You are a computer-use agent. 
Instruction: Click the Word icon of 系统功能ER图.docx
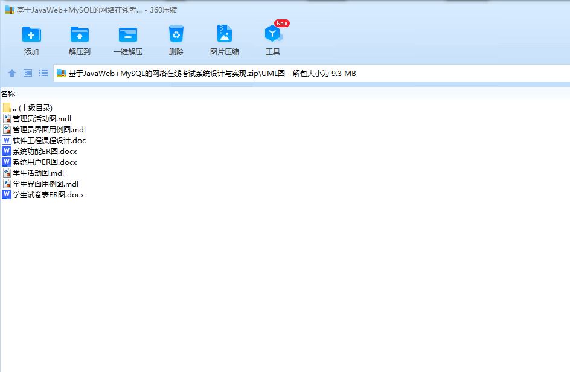pos(7,151)
